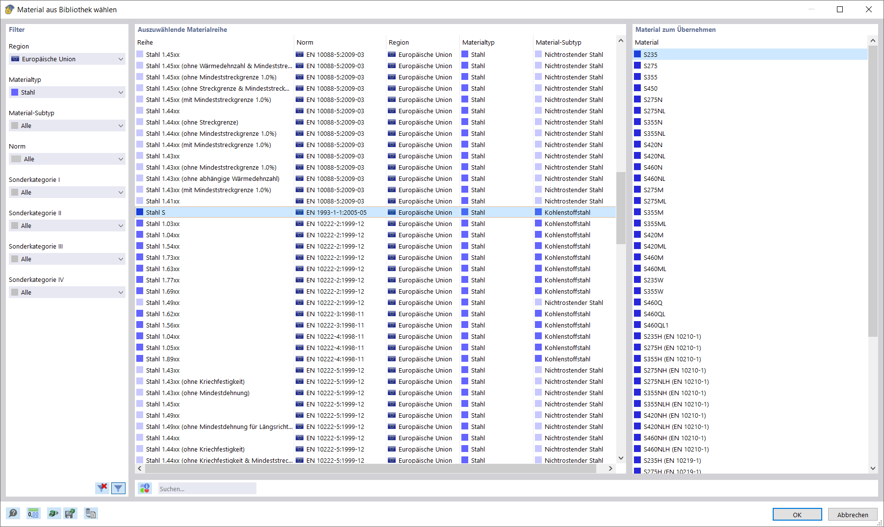
Task: Pick S355NLH (EN 10210-1) material
Action: click(750, 404)
